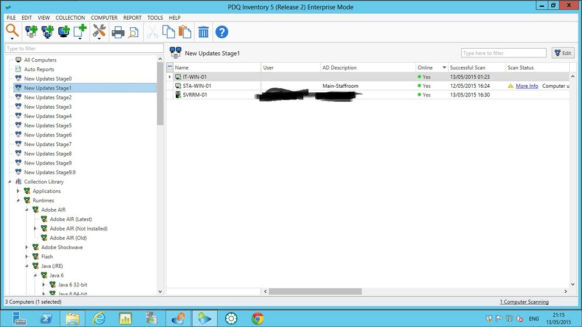Open Google Chrome from taskbar
Screen dimensions: 582x327
coord(258,318)
